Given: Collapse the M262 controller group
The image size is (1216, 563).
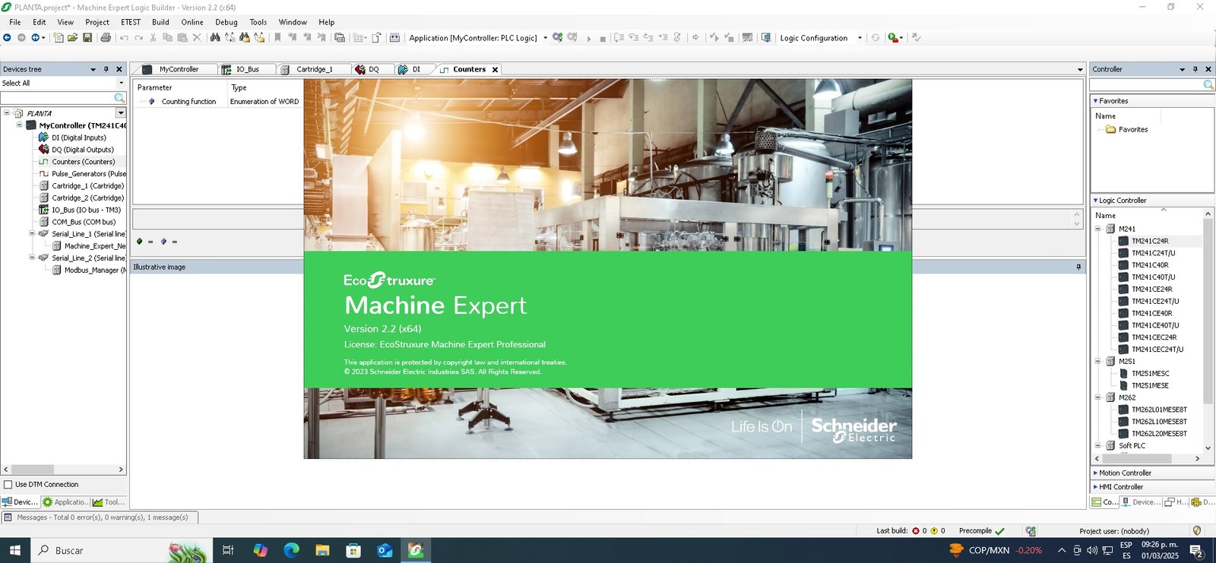Looking at the screenshot, I should 1097,397.
